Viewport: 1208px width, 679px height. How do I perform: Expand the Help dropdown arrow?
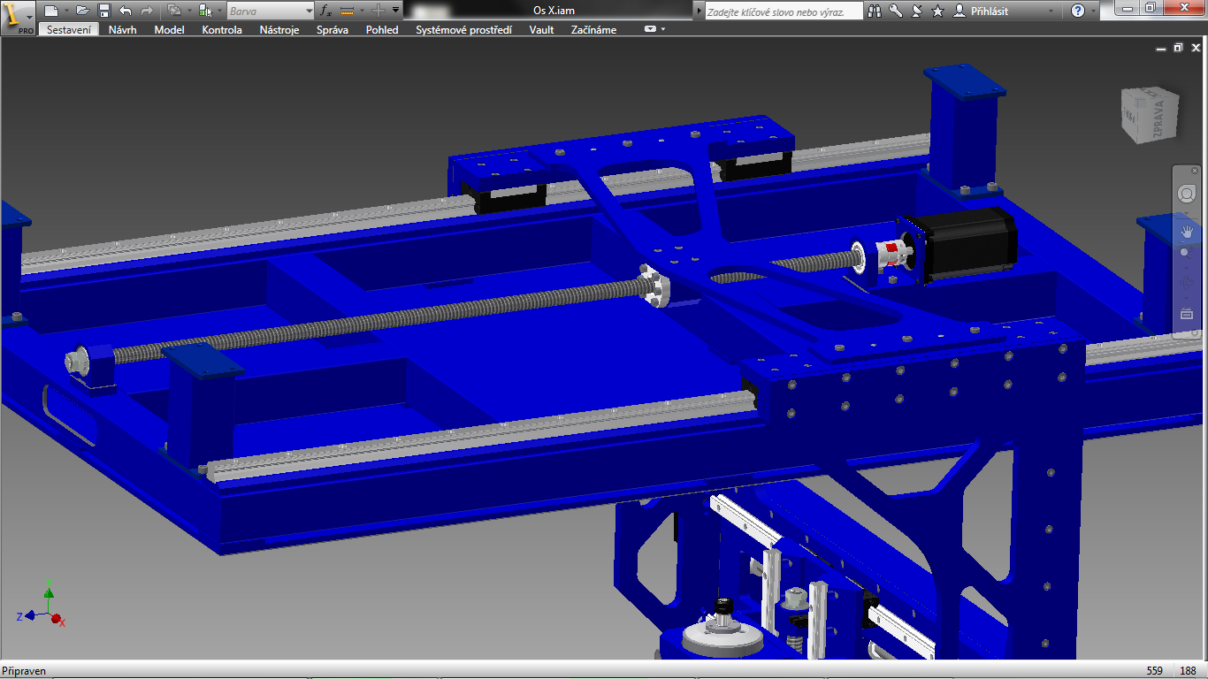(1094, 11)
